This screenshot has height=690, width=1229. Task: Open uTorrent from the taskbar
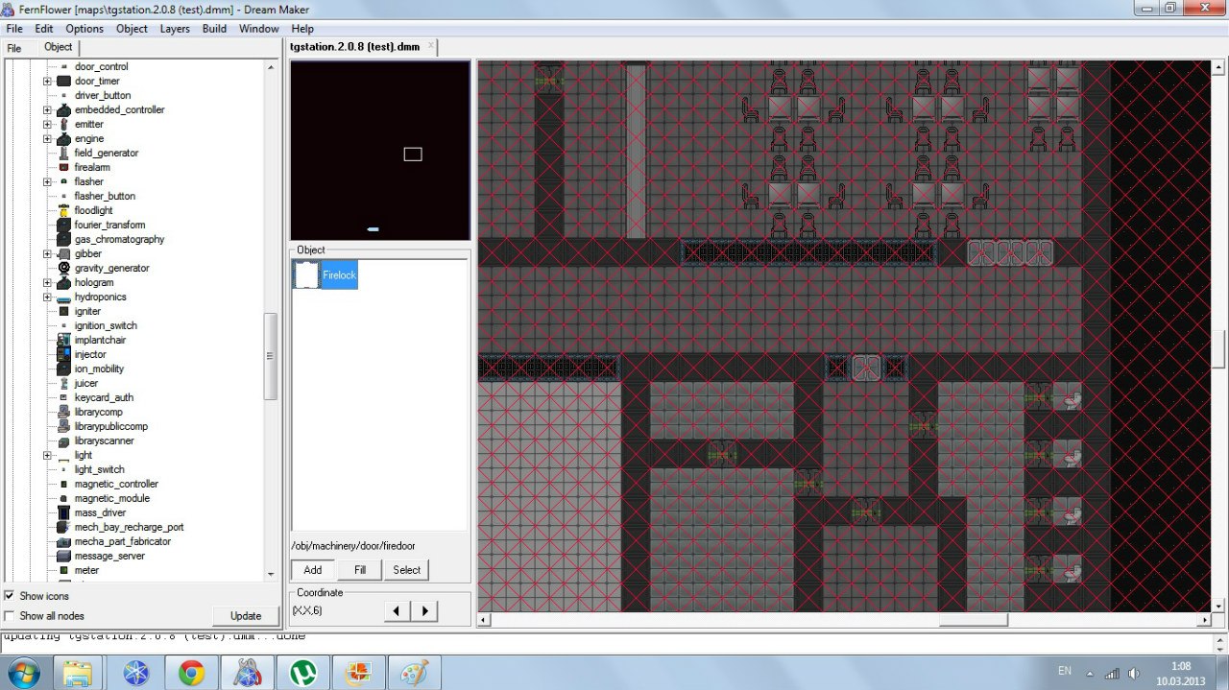click(302, 673)
